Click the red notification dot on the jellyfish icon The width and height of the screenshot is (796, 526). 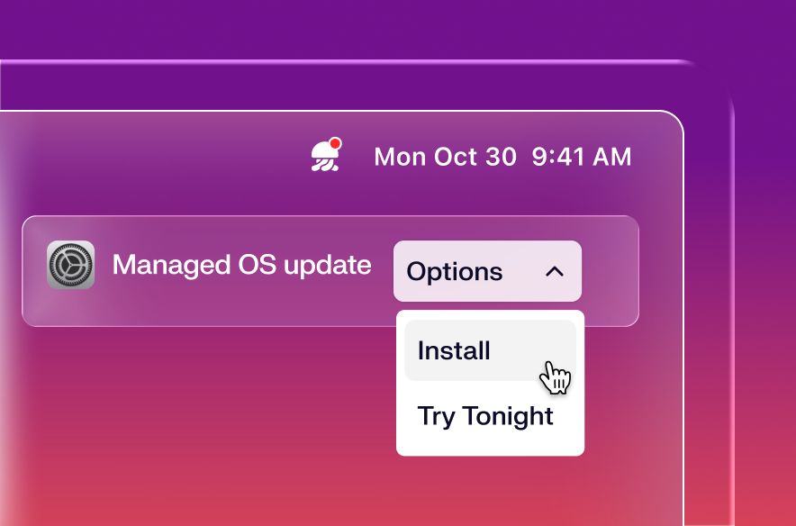tap(335, 143)
